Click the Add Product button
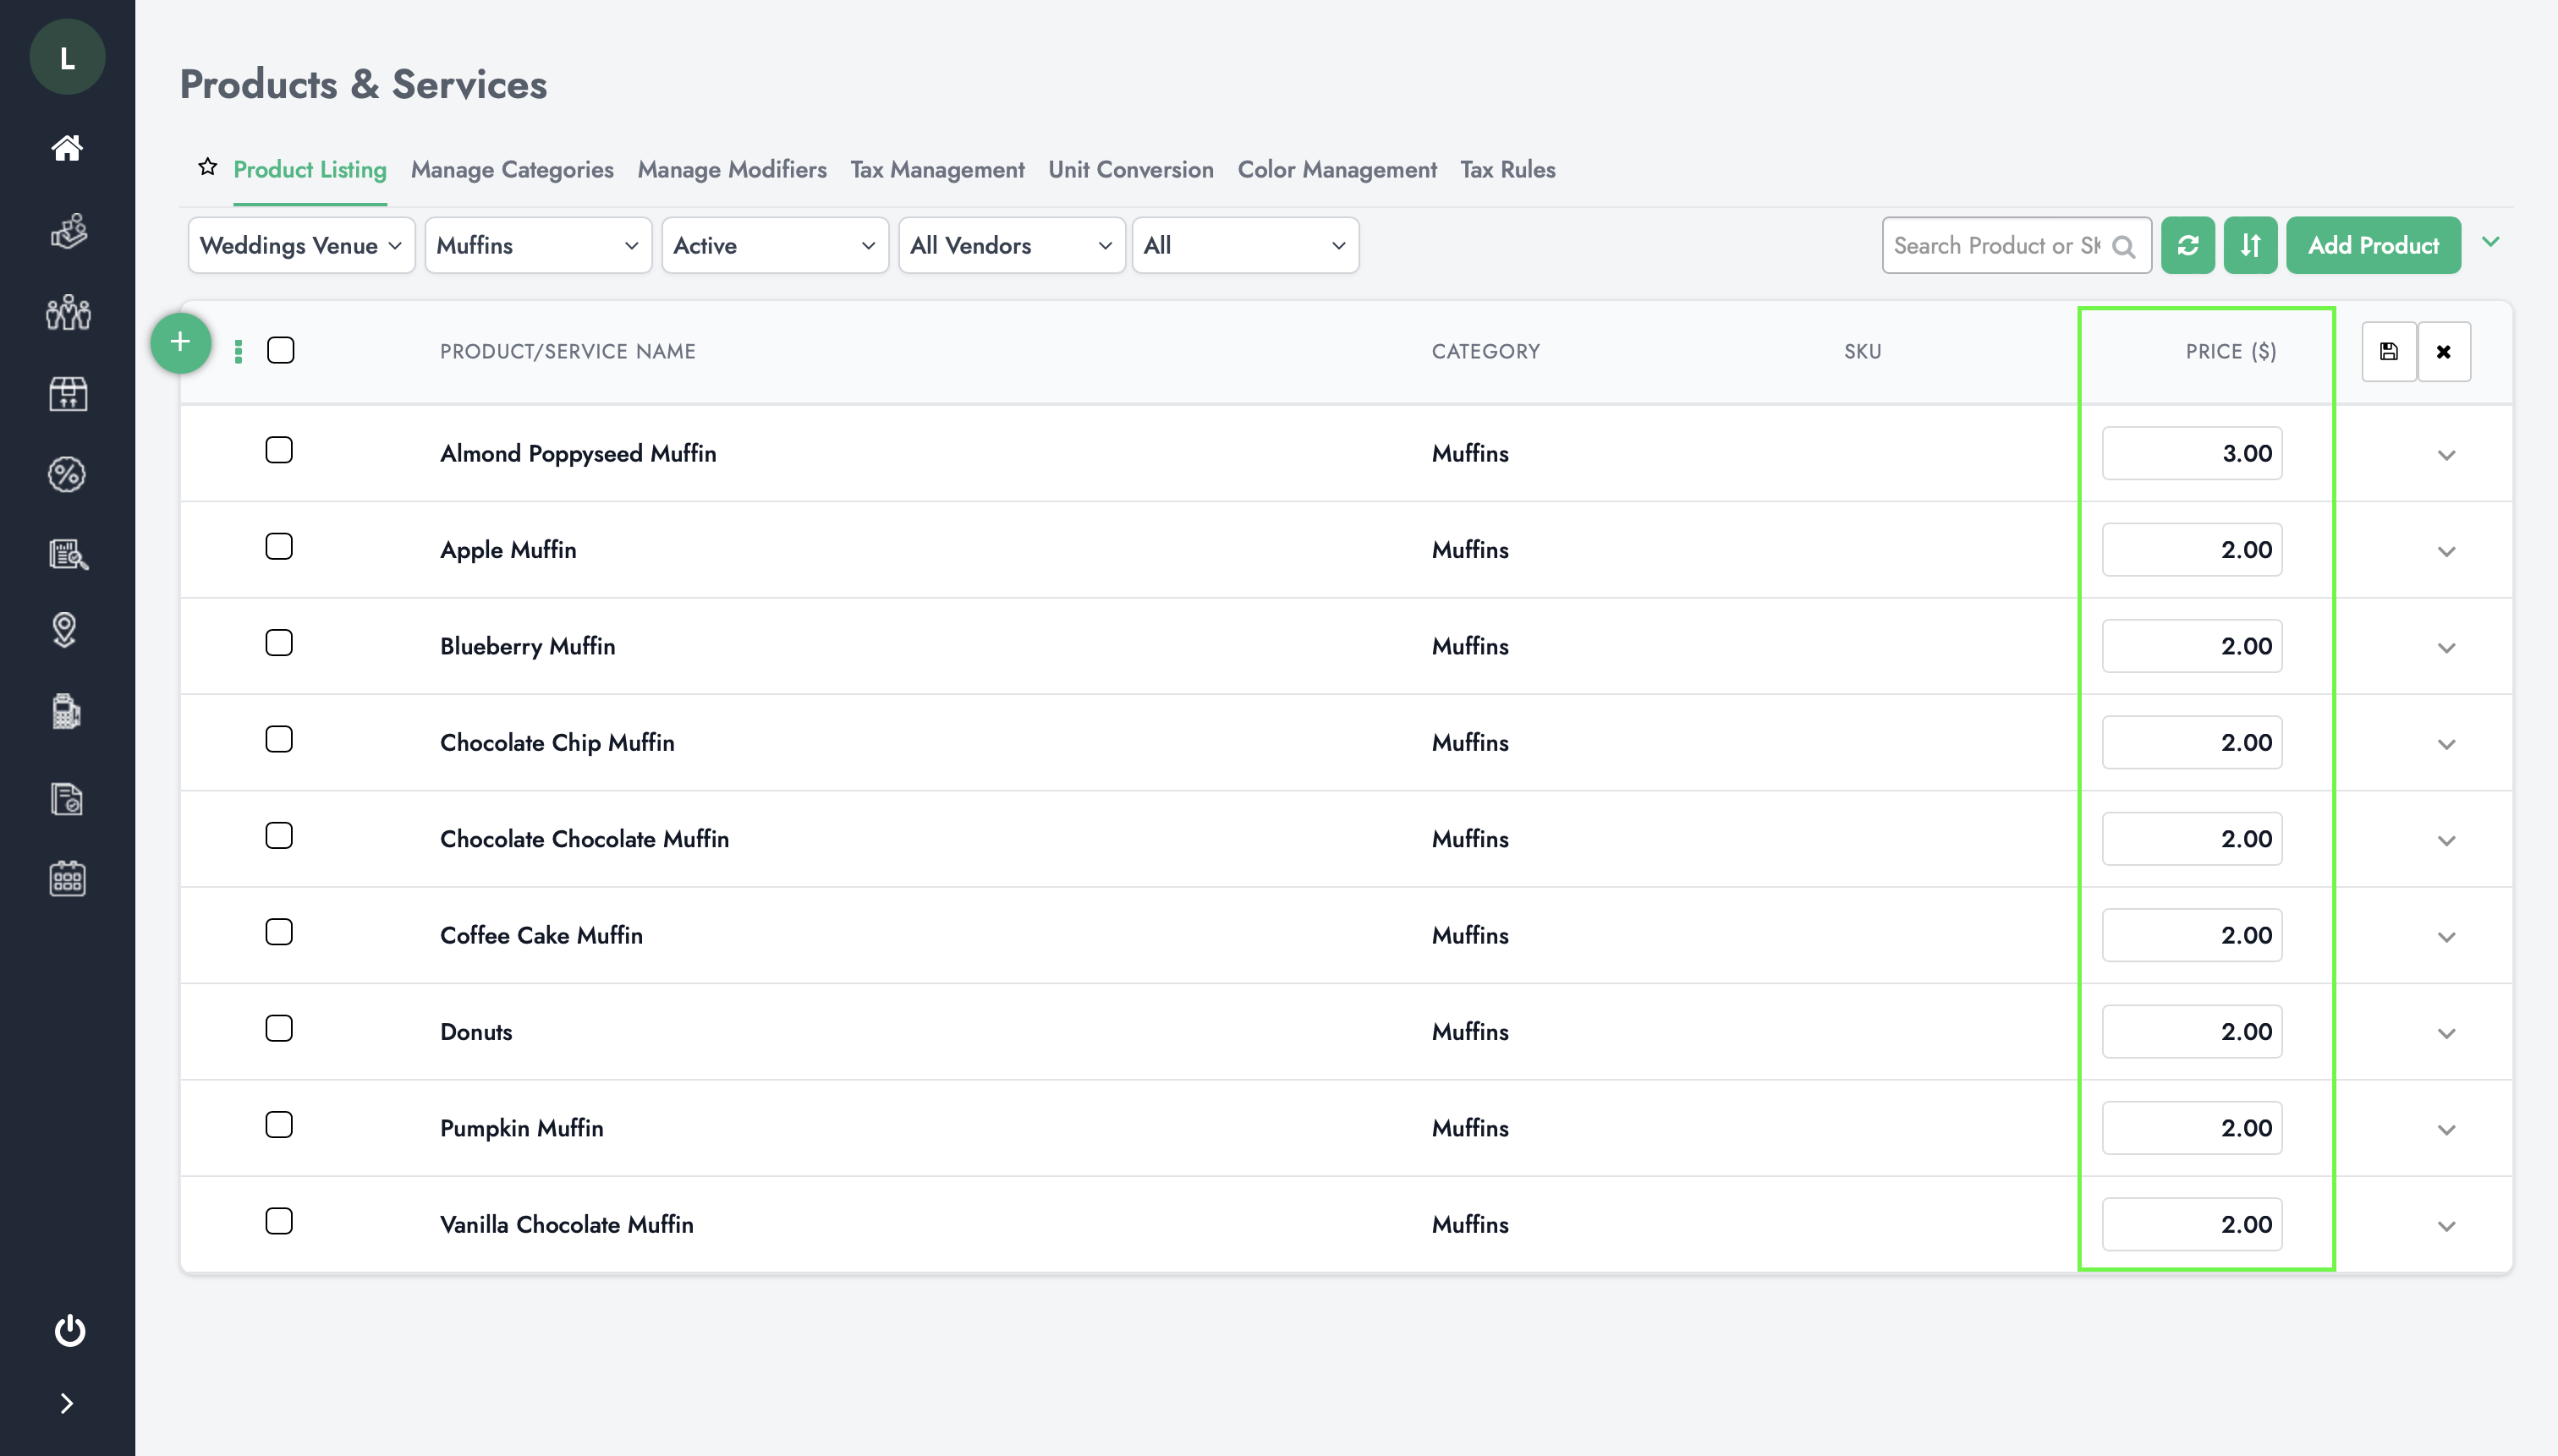The width and height of the screenshot is (2558, 1456). click(2372, 244)
